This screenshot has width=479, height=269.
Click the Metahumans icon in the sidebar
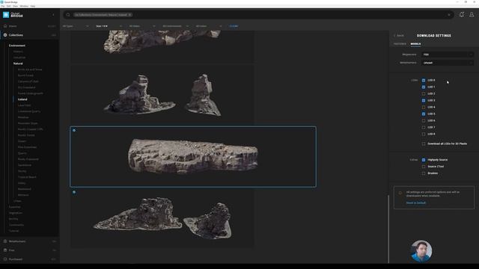click(x=5, y=241)
